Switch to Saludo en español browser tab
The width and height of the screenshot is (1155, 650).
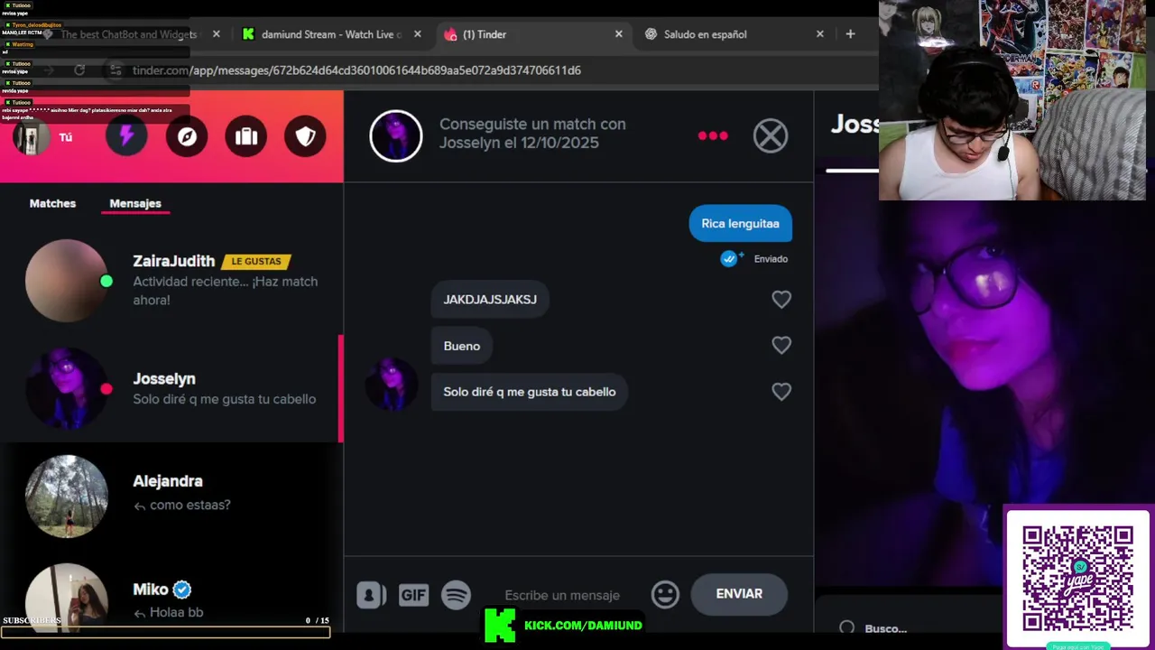[734, 34]
